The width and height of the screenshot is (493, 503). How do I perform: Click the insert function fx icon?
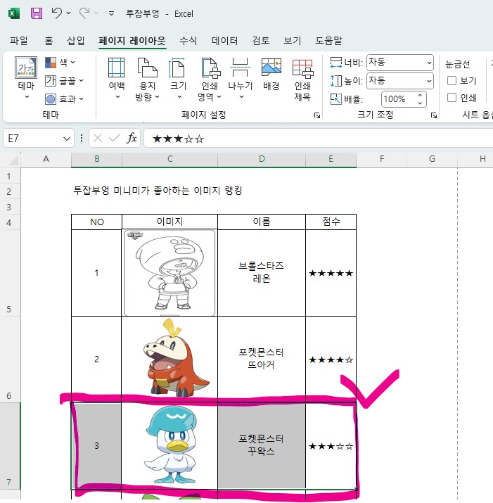pyautogui.click(x=132, y=139)
